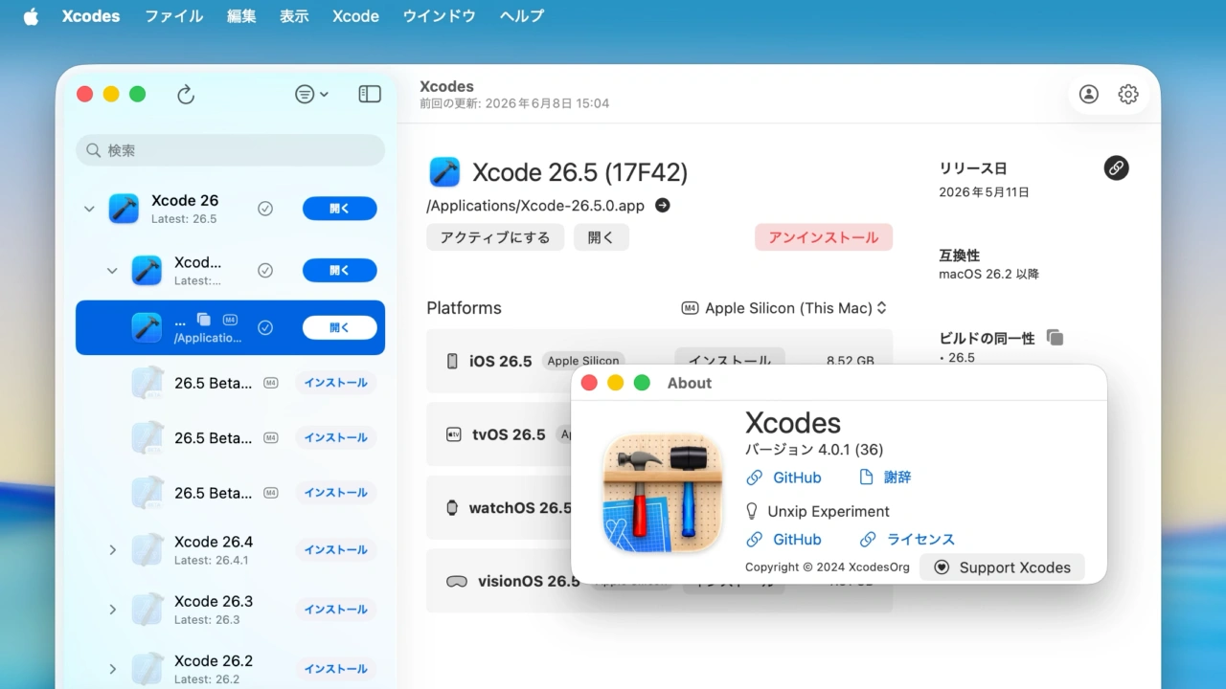This screenshot has height=689, width=1226.
Task: Click the watchOS 26.5 watch icon
Action: tap(452, 508)
